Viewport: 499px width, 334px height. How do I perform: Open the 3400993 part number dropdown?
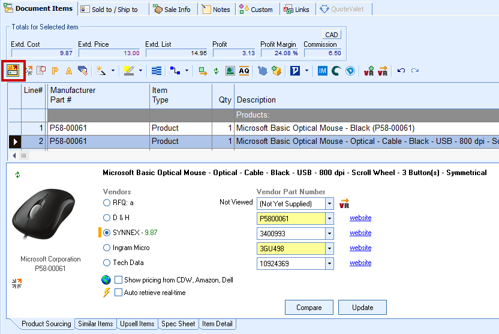click(x=329, y=233)
